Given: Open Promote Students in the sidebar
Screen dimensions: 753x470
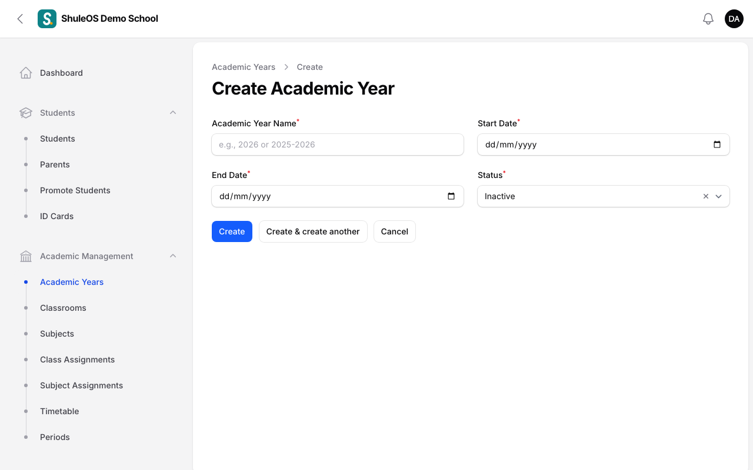Looking at the screenshot, I should point(96,190).
